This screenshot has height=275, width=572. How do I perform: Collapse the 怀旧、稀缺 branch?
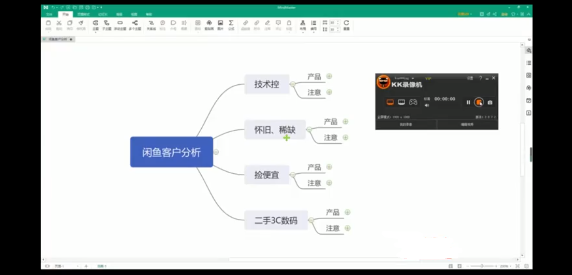[309, 129]
